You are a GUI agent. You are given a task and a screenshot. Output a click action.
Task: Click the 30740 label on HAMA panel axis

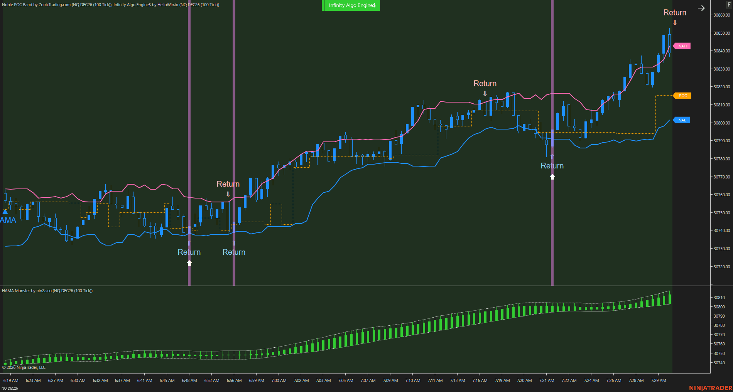tap(719, 363)
